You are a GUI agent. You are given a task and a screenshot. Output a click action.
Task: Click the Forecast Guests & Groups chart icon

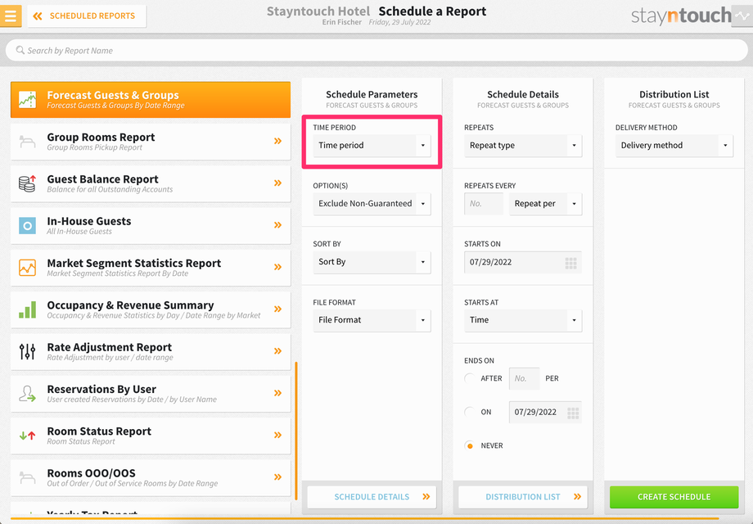(x=27, y=99)
